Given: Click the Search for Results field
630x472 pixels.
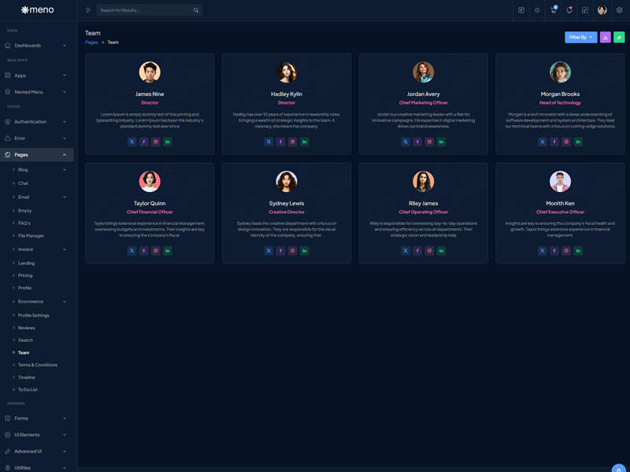Looking at the screenshot, I should coord(144,10).
